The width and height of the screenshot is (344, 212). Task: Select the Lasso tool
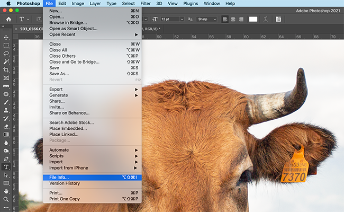click(x=6, y=54)
